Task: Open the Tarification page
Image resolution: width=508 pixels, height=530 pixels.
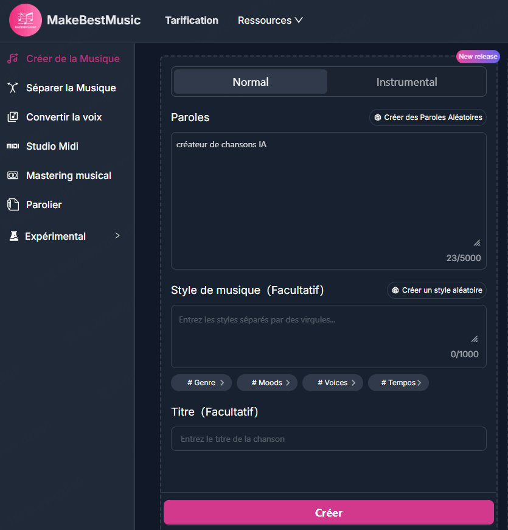Action: (x=192, y=20)
